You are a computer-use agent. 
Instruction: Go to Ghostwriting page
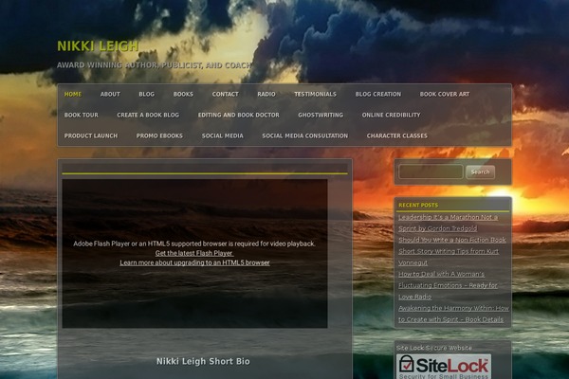[321, 115]
